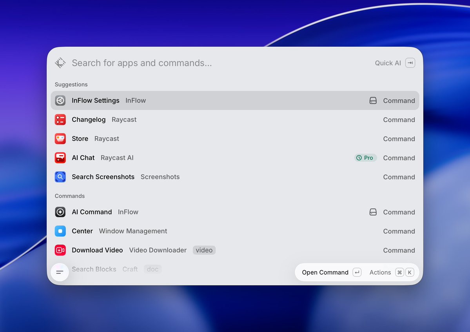This screenshot has width=470, height=332.
Task: Open the Changelog command
Action: pyautogui.click(x=235, y=120)
